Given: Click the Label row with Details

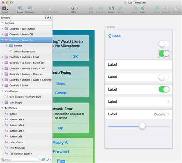Looking at the screenshot, I should (x=139, y=114).
